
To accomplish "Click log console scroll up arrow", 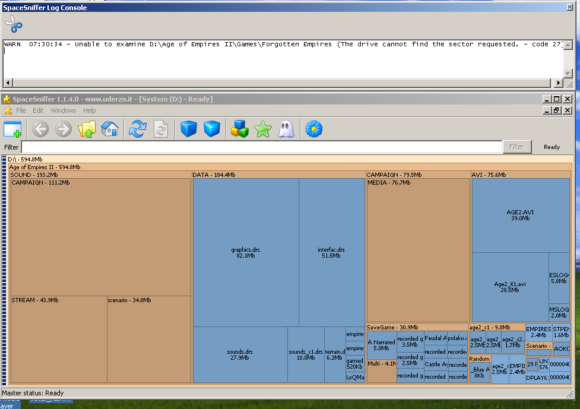I will coord(568,45).
